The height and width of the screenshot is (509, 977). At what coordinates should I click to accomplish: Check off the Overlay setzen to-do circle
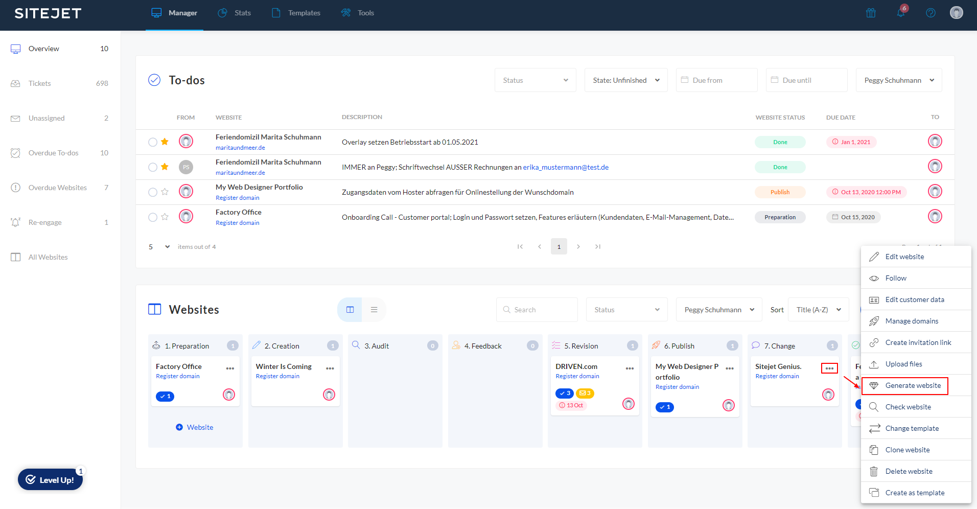(153, 142)
